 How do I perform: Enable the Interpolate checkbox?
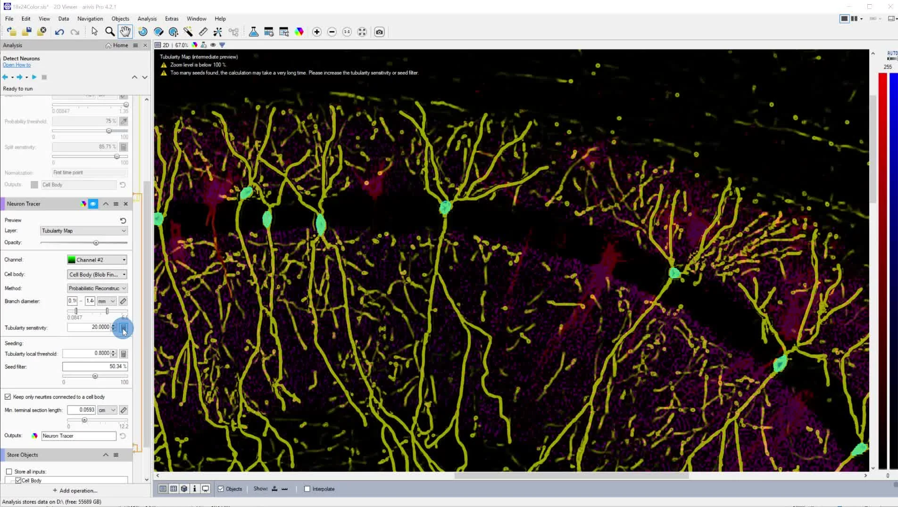coord(307,489)
